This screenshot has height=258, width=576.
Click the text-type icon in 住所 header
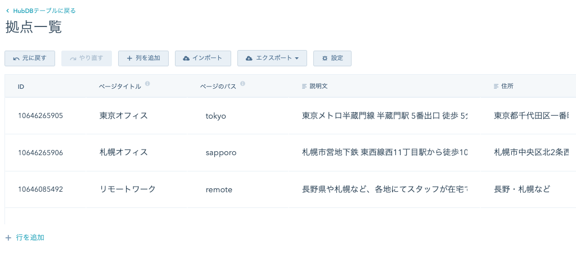(x=496, y=87)
